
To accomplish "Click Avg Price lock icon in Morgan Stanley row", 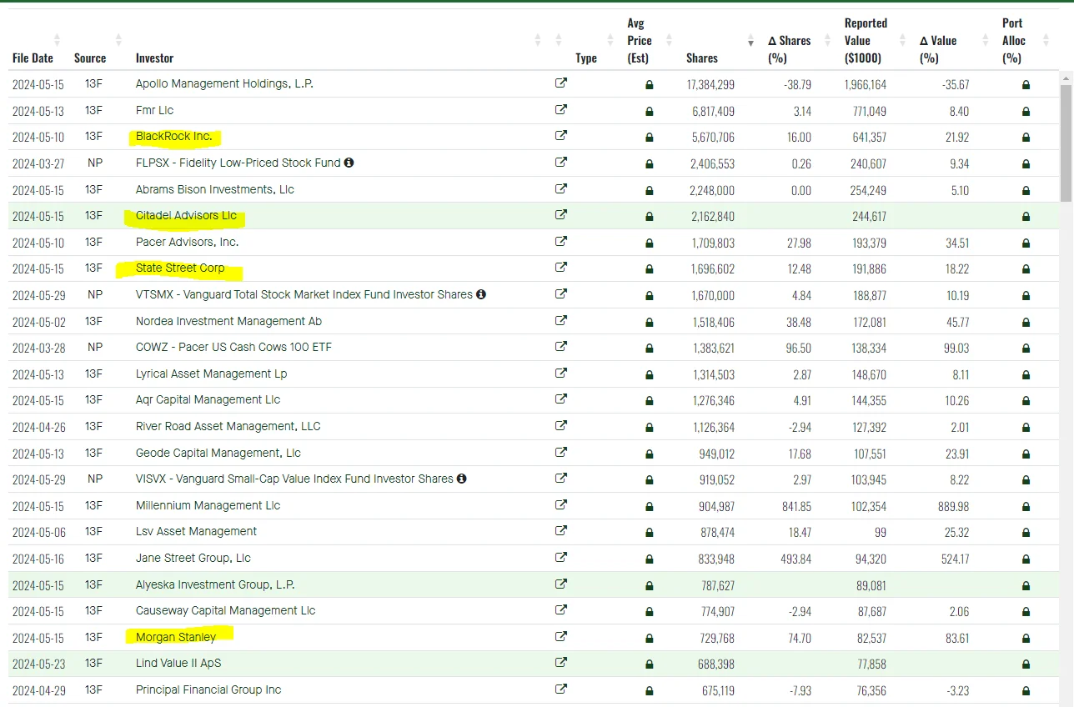I will [x=650, y=638].
